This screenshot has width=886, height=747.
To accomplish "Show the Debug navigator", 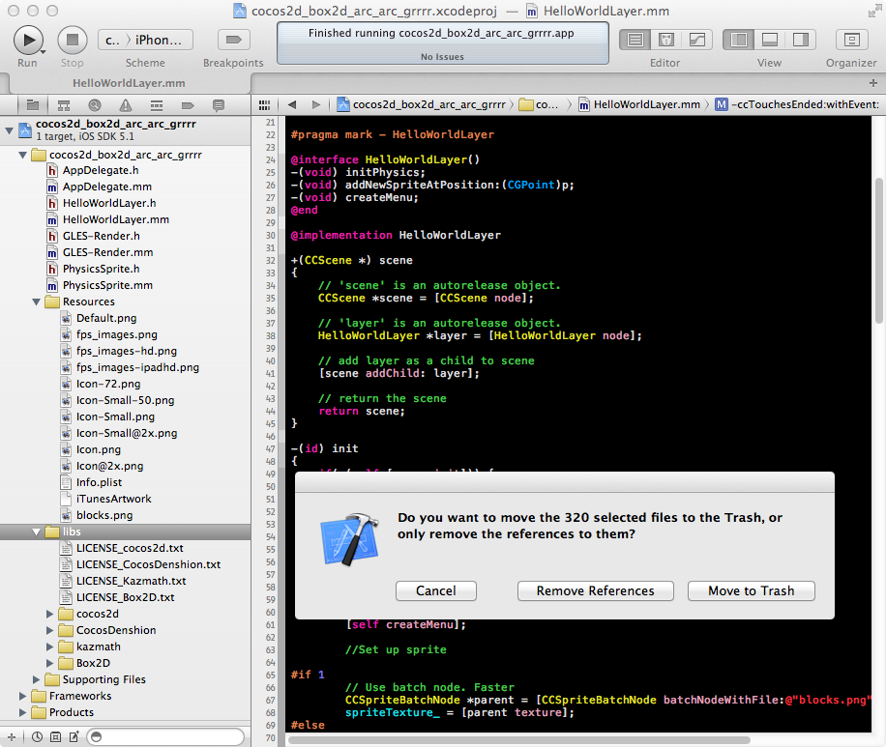I will [x=157, y=105].
